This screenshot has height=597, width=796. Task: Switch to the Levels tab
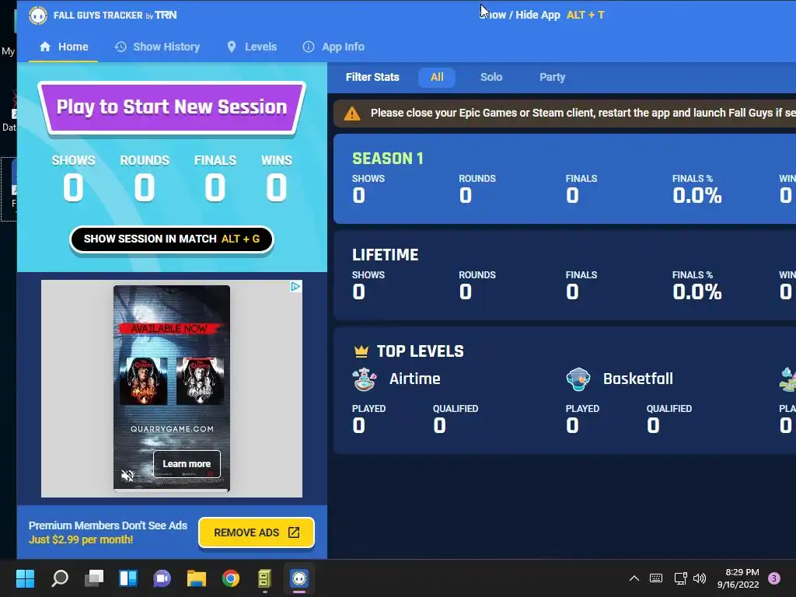(x=252, y=47)
